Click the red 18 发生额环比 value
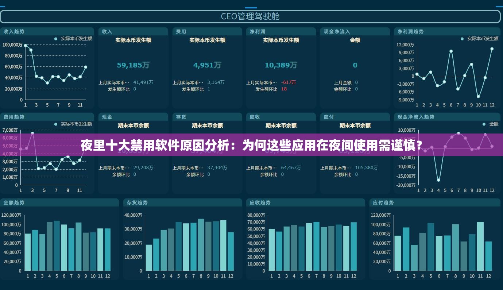The height and width of the screenshot is (290, 503). [x=284, y=89]
